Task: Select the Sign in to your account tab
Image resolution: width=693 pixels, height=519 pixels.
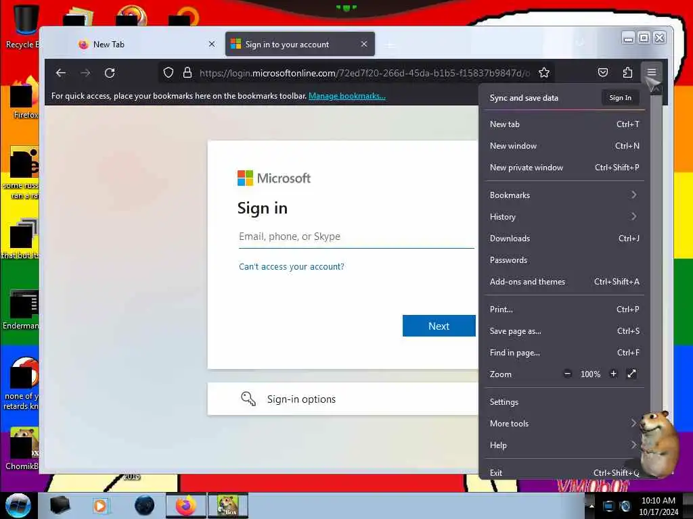Action: coord(300,44)
